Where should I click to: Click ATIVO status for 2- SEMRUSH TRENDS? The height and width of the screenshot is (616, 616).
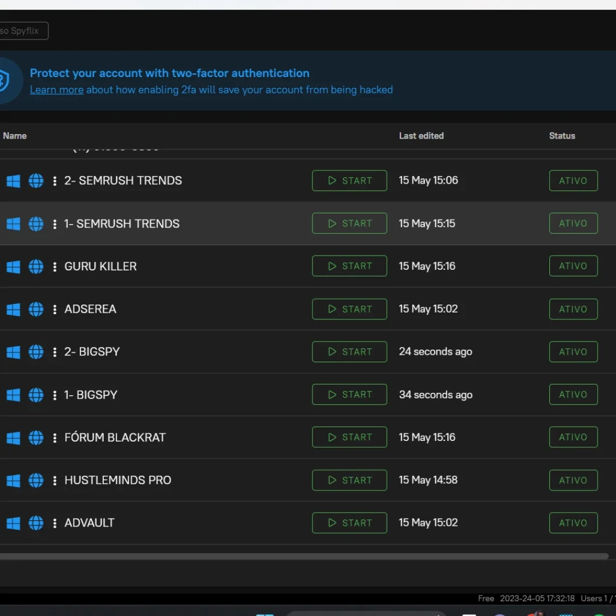click(573, 181)
